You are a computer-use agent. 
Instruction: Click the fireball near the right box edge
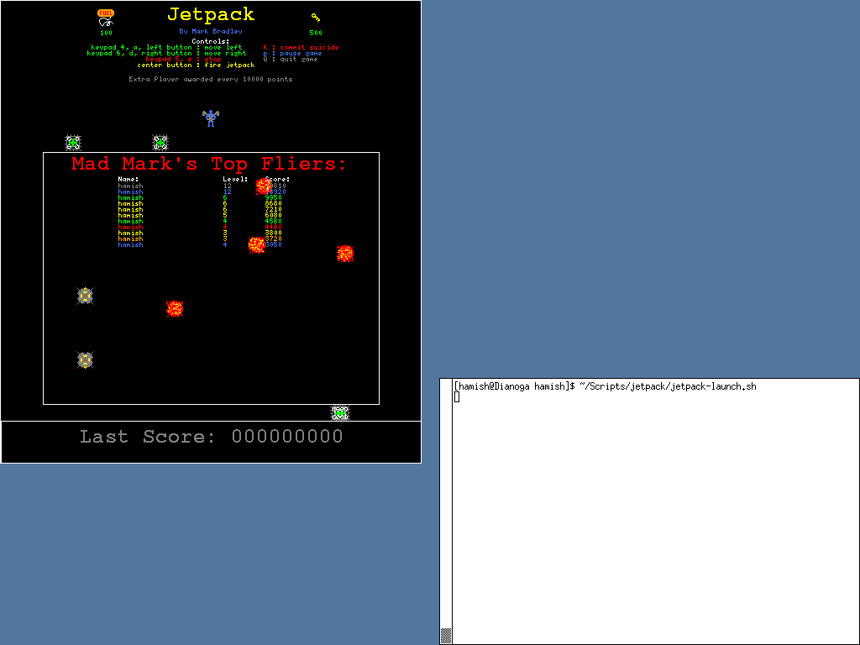tap(345, 254)
